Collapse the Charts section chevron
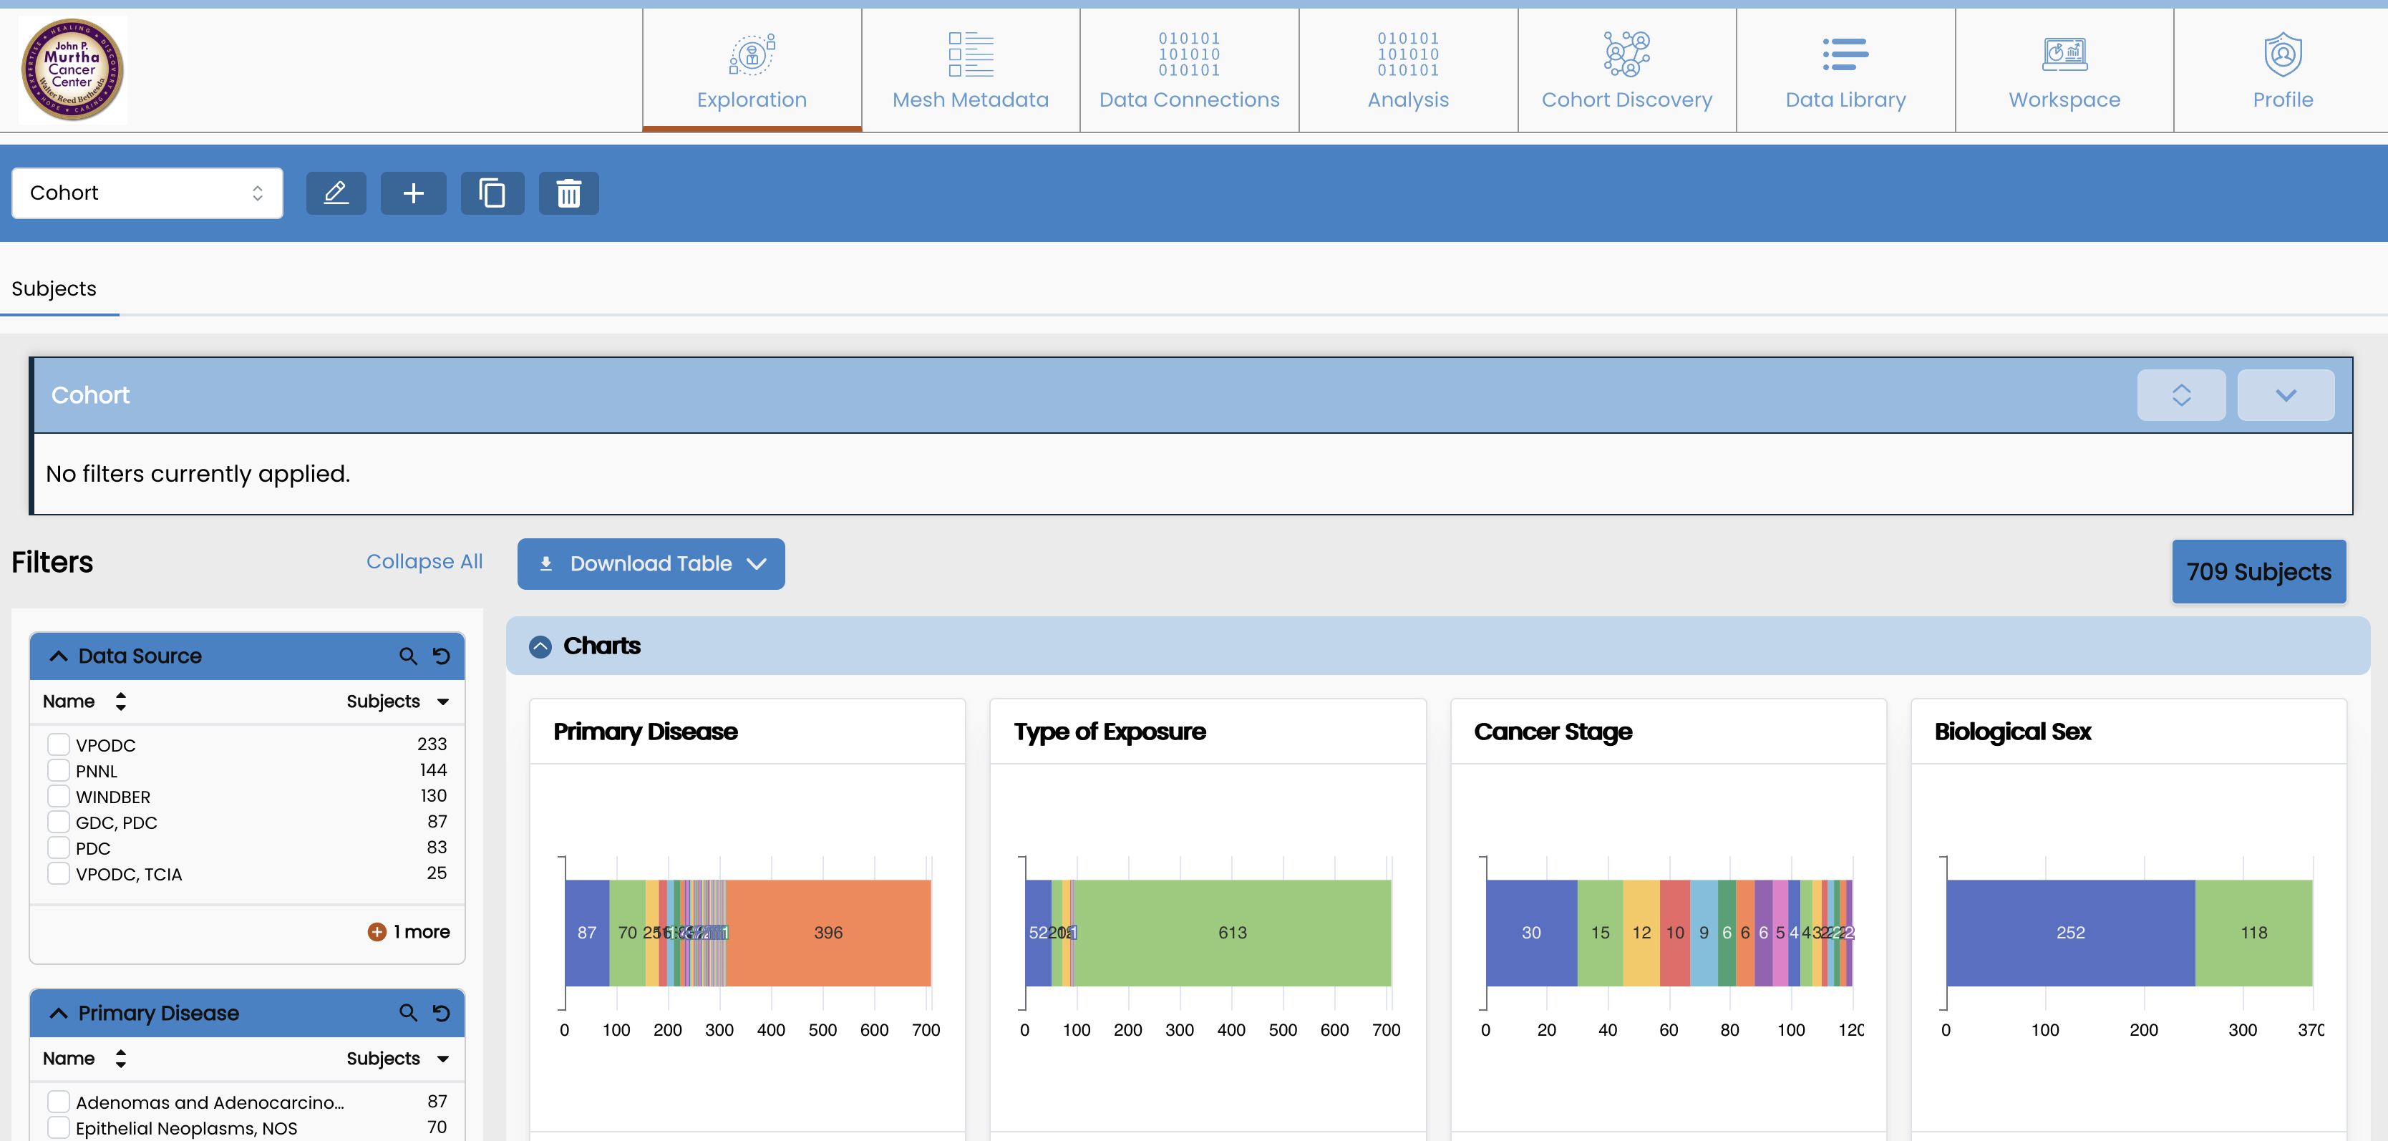Image resolution: width=2388 pixels, height=1141 pixels. 540,646
